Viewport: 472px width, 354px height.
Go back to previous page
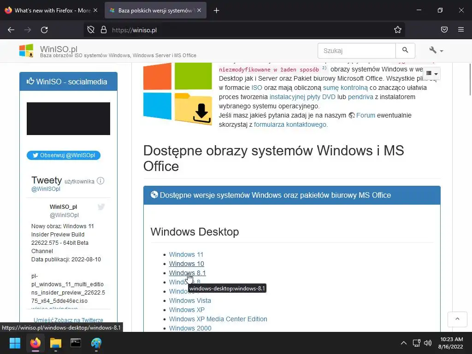(x=11, y=30)
